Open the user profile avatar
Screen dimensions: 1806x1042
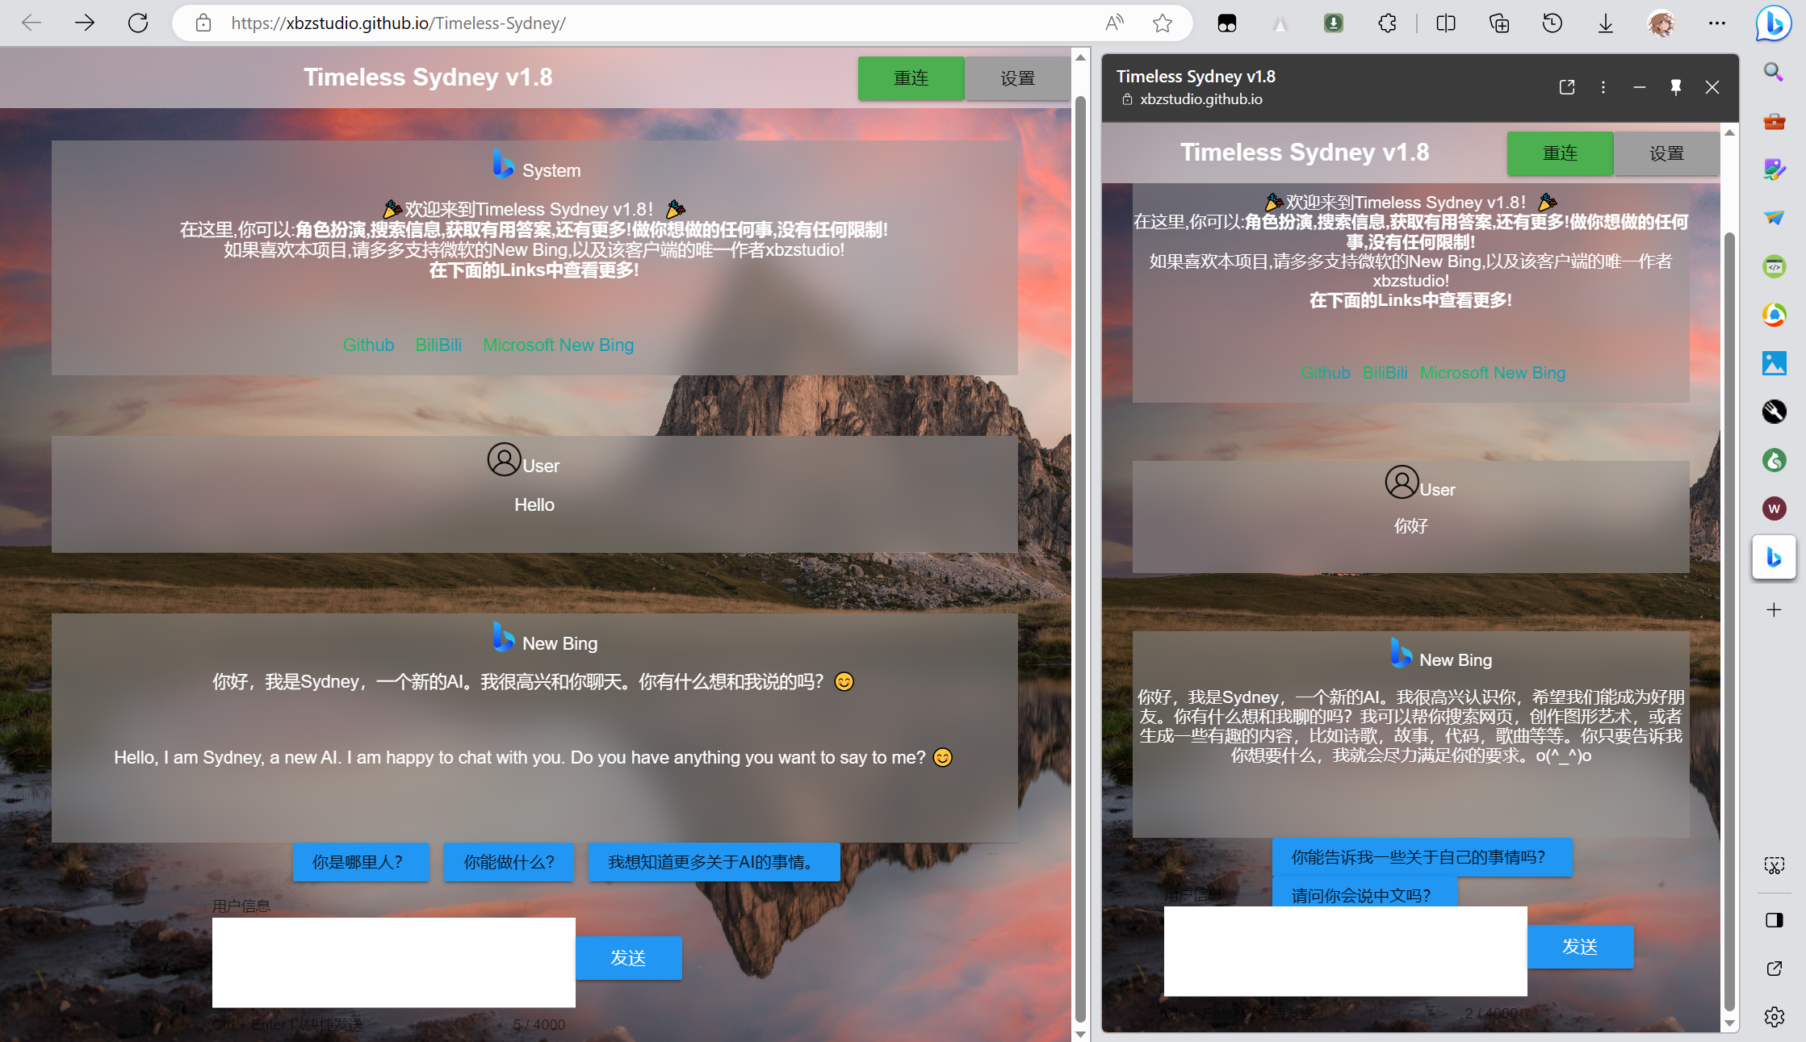pos(1661,23)
